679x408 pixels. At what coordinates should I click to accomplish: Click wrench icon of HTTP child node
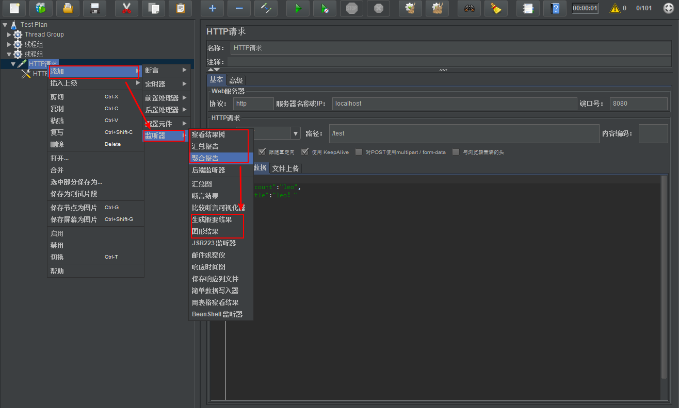click(x=26, y=74)
